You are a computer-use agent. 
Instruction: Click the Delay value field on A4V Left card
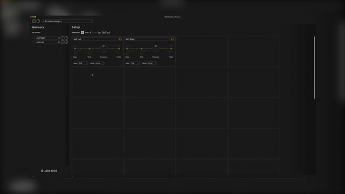point(100,63)
